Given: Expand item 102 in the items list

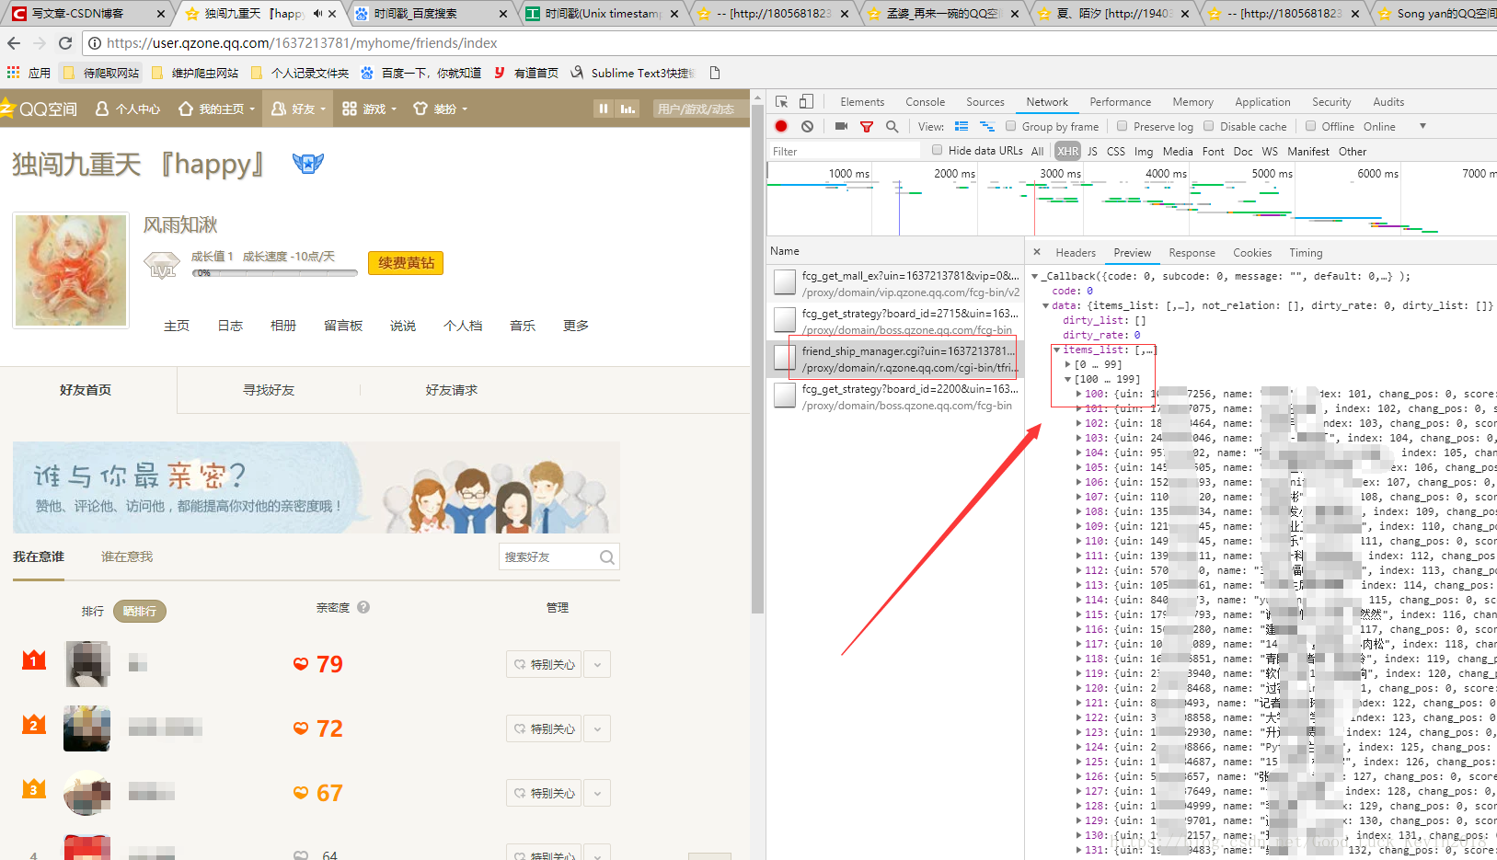Looking at the screenshot, I should point(1079,423).
